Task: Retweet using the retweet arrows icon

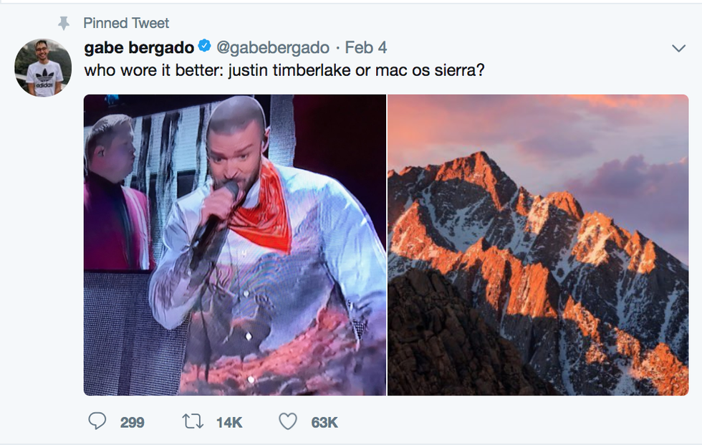Action: coord(193,421)
